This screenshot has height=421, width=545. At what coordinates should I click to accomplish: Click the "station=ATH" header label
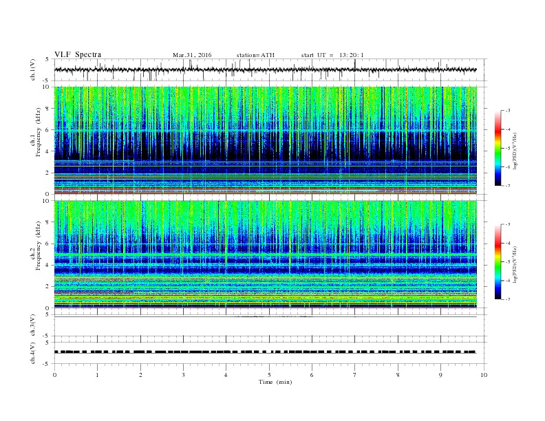tap(255, 55)
